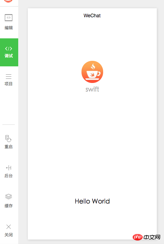Click the stacked layers cache icon
The image size is (164, 244).
click(x=9, y=196)
